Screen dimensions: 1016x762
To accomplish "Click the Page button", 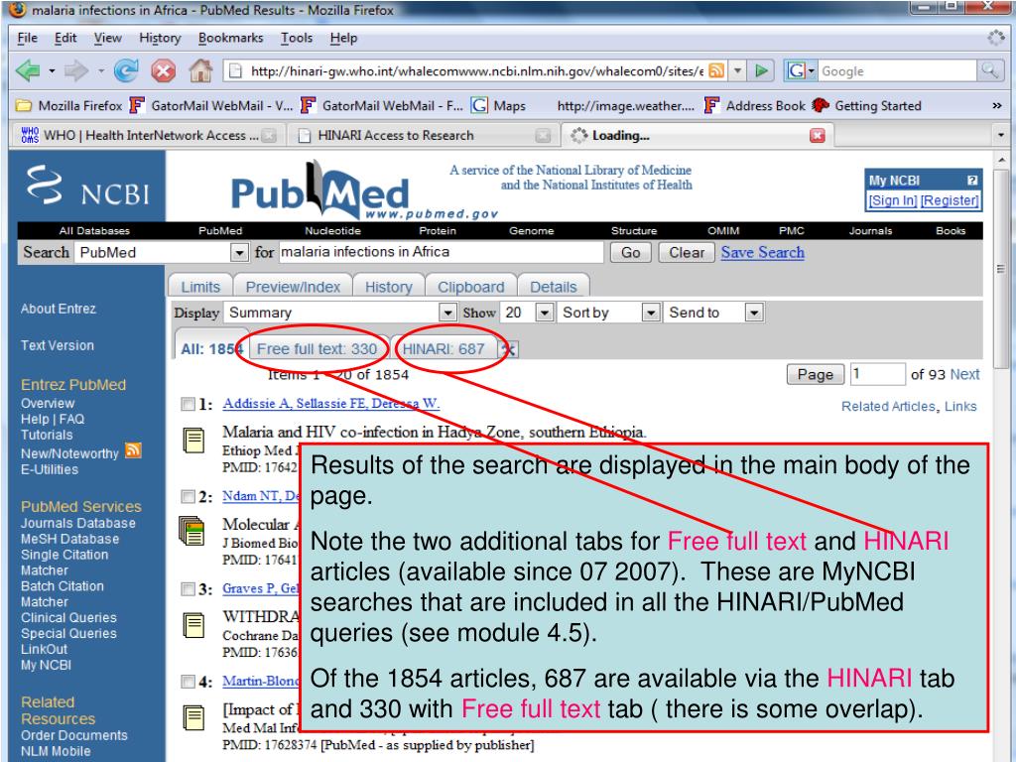I will coord(816,374).
